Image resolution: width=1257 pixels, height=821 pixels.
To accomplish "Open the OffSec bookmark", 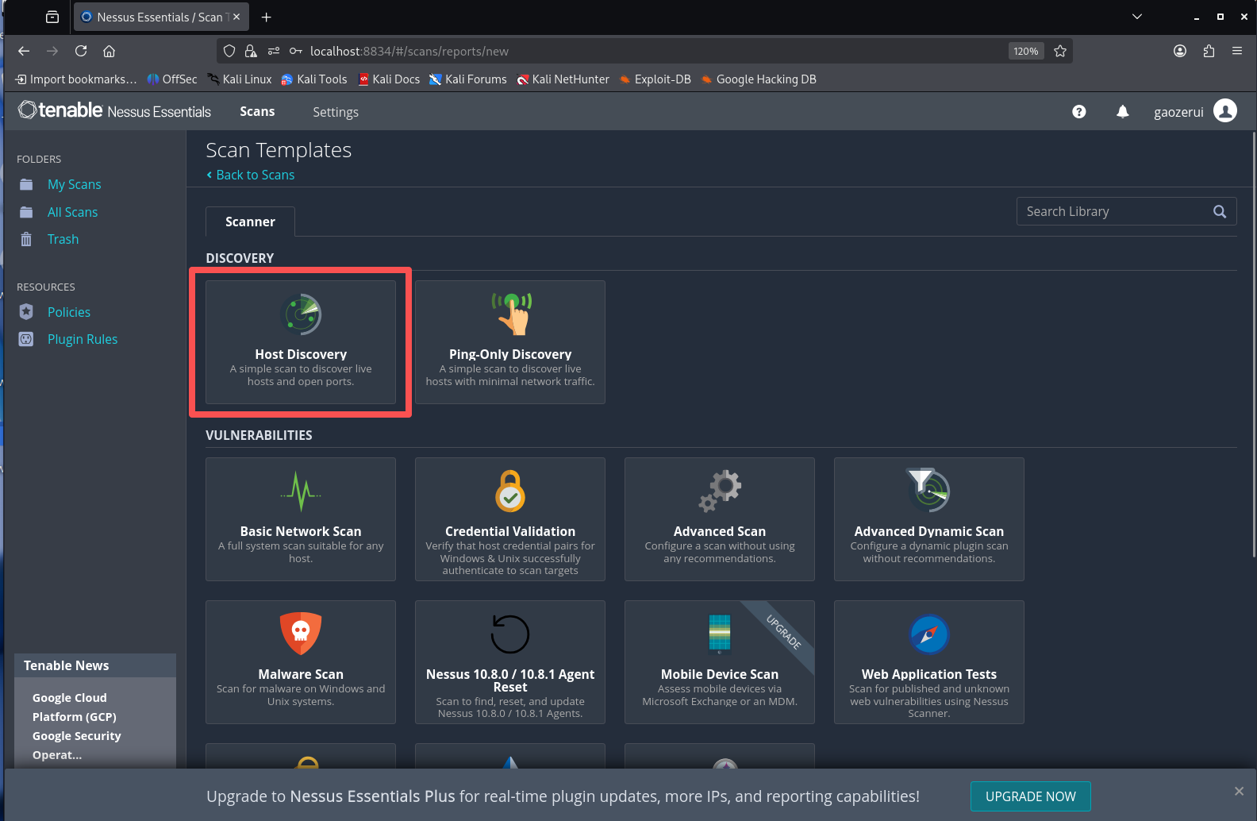I will click(x=172, y=79).
